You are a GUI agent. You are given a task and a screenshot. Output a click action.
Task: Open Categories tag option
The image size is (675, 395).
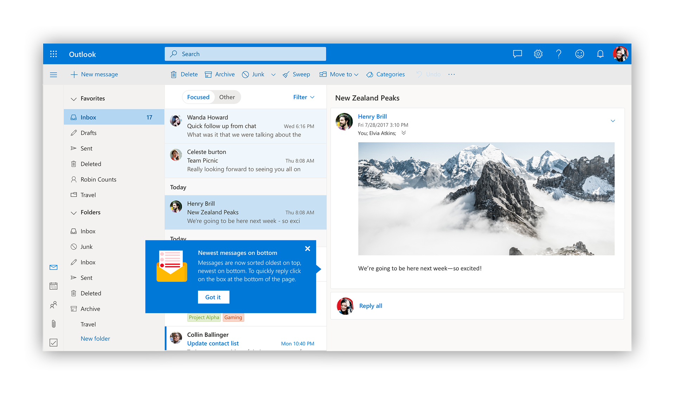pos(385,75)
